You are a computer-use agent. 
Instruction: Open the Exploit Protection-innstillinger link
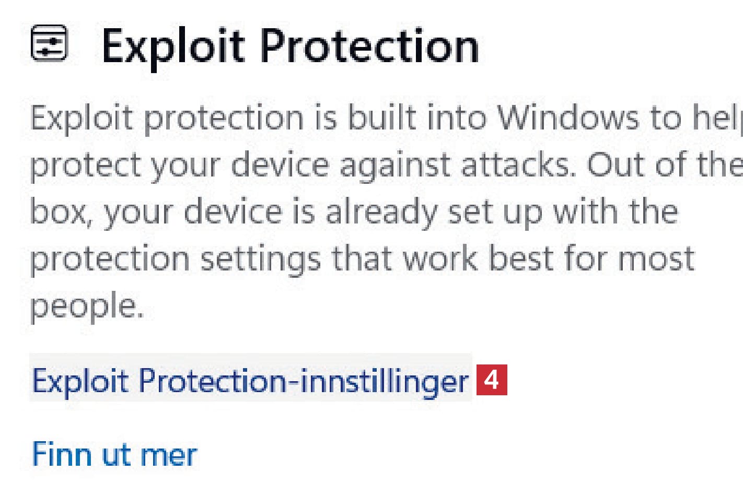point(250,381)
